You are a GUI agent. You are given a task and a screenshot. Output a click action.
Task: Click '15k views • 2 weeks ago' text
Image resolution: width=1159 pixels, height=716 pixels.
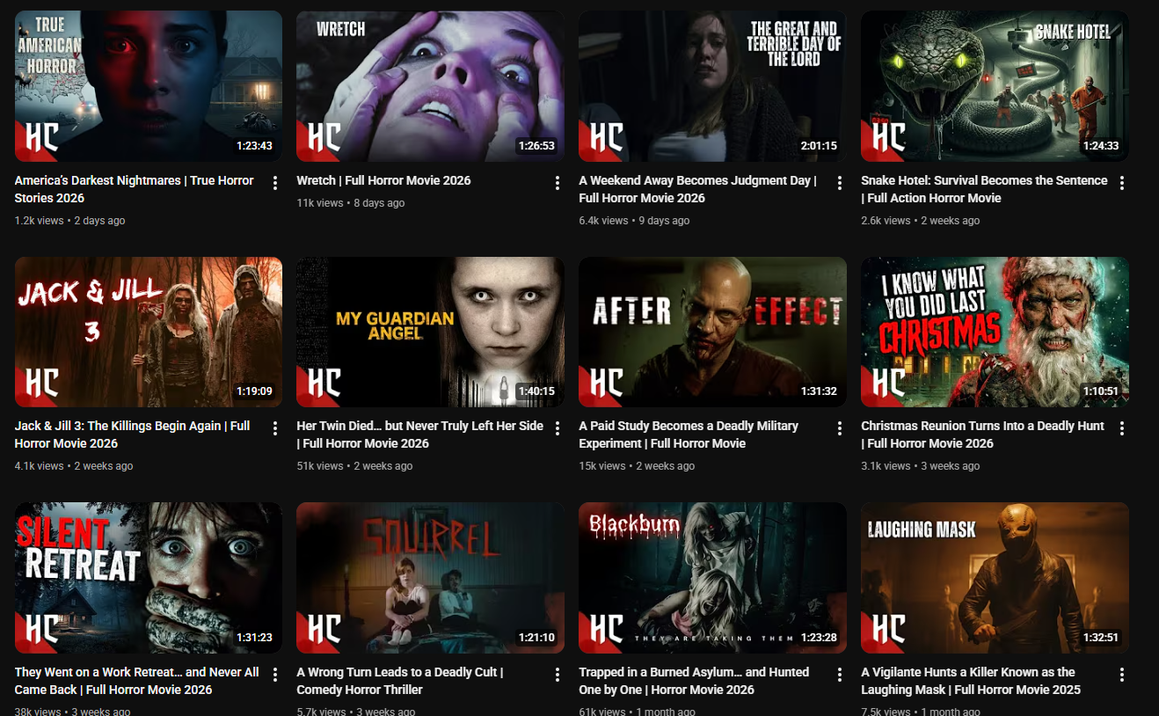click(x=637, y=466)
